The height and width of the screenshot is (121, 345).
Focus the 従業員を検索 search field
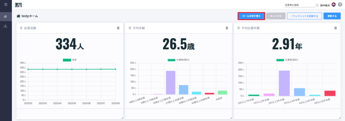click(300, 5)
